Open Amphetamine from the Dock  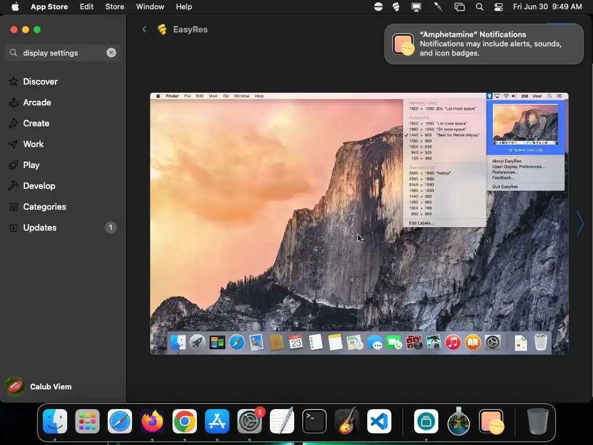tap(491, 421)
